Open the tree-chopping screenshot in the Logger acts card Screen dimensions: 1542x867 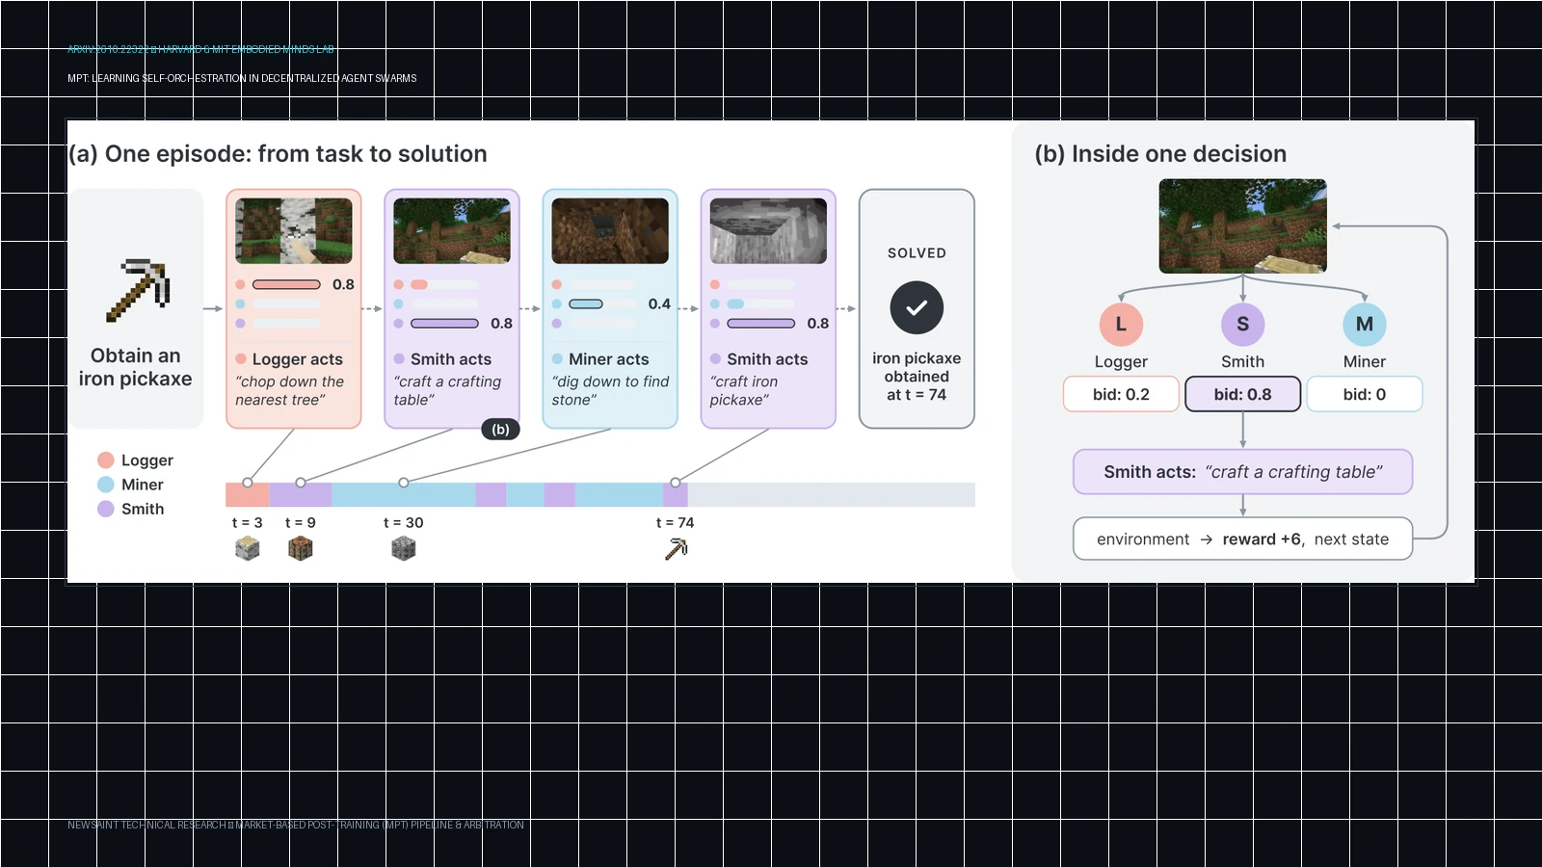294,231
